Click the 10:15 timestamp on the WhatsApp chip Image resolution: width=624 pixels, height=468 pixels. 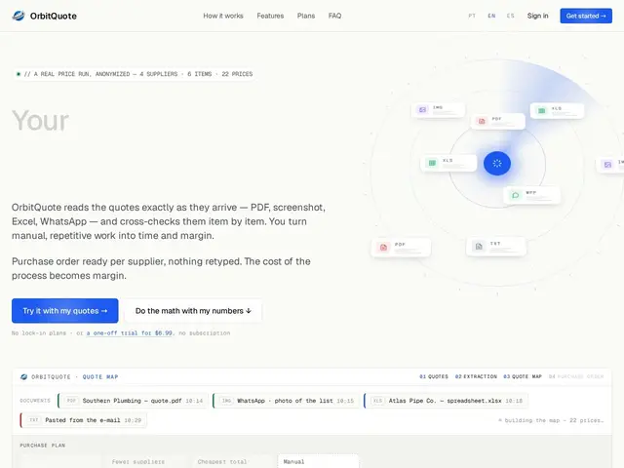click(x=345, y=401)
